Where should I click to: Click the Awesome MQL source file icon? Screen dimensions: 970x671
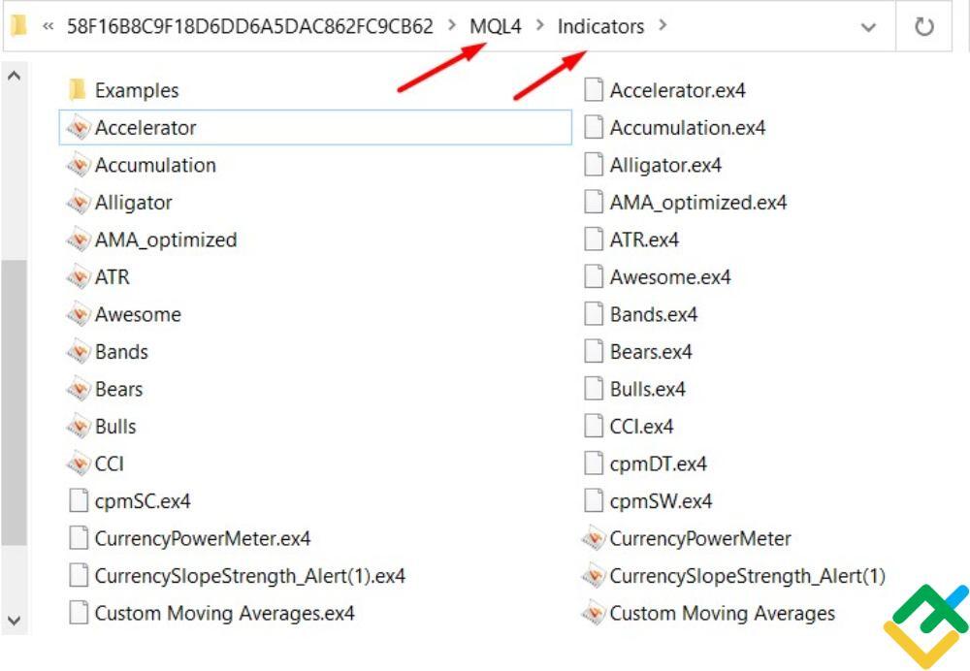[79, 315]
